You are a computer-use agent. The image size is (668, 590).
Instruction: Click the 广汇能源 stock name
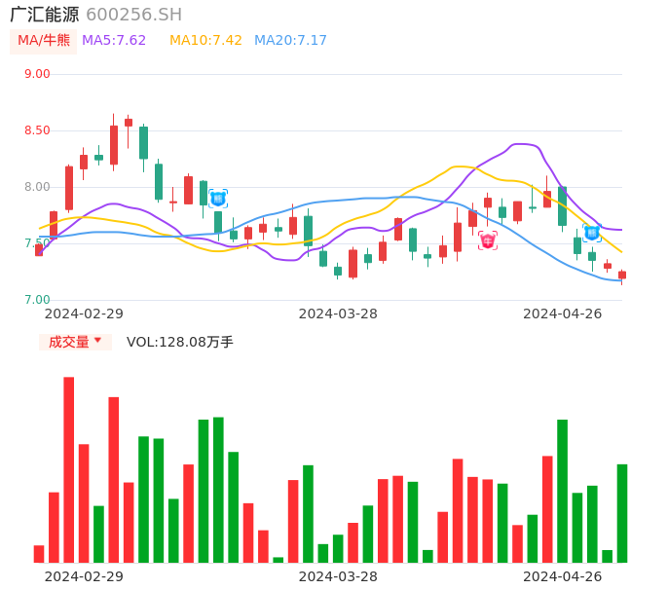(44, 15)
